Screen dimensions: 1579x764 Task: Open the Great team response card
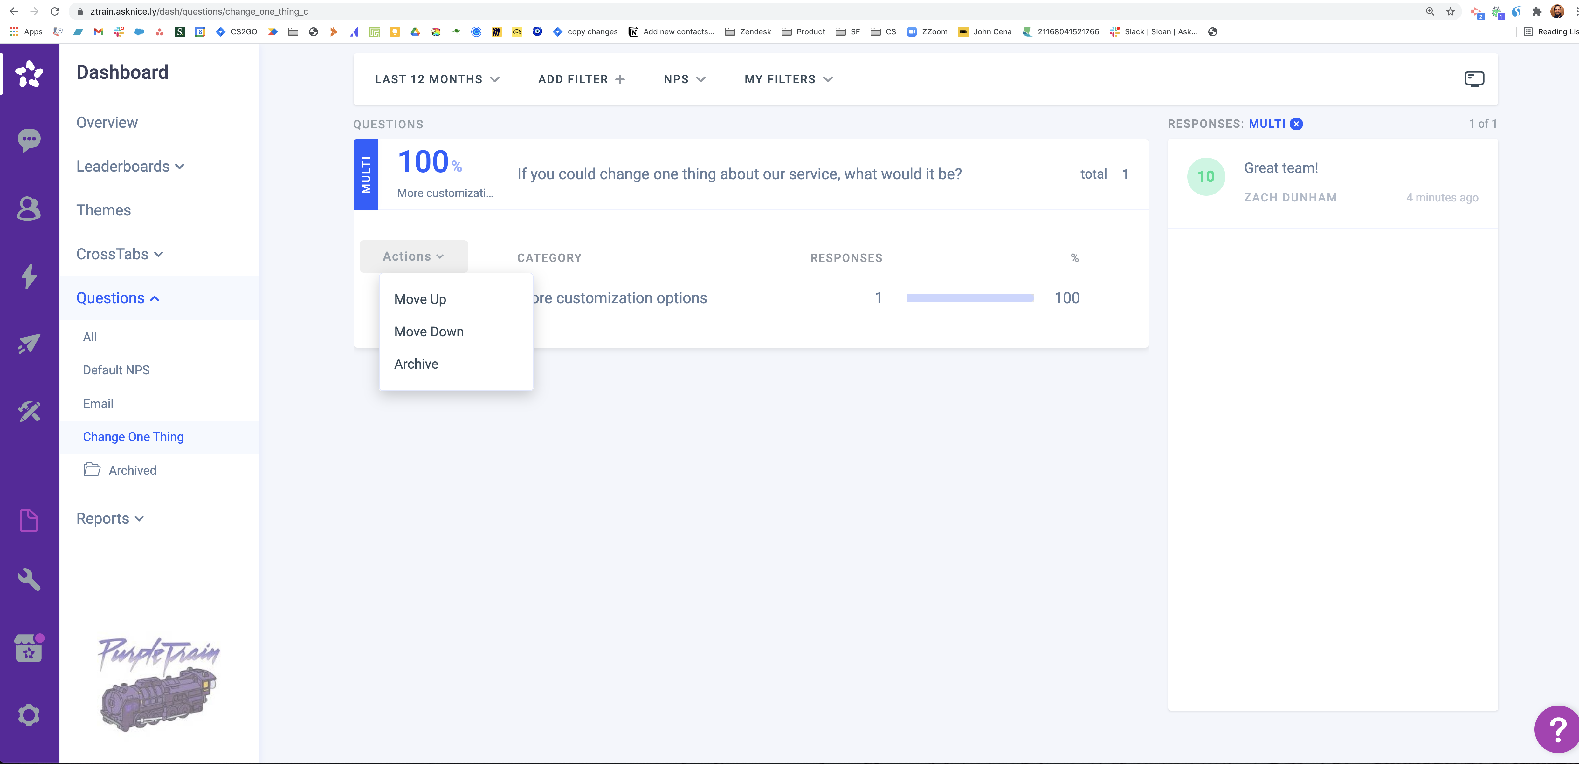click(1332, 182)
